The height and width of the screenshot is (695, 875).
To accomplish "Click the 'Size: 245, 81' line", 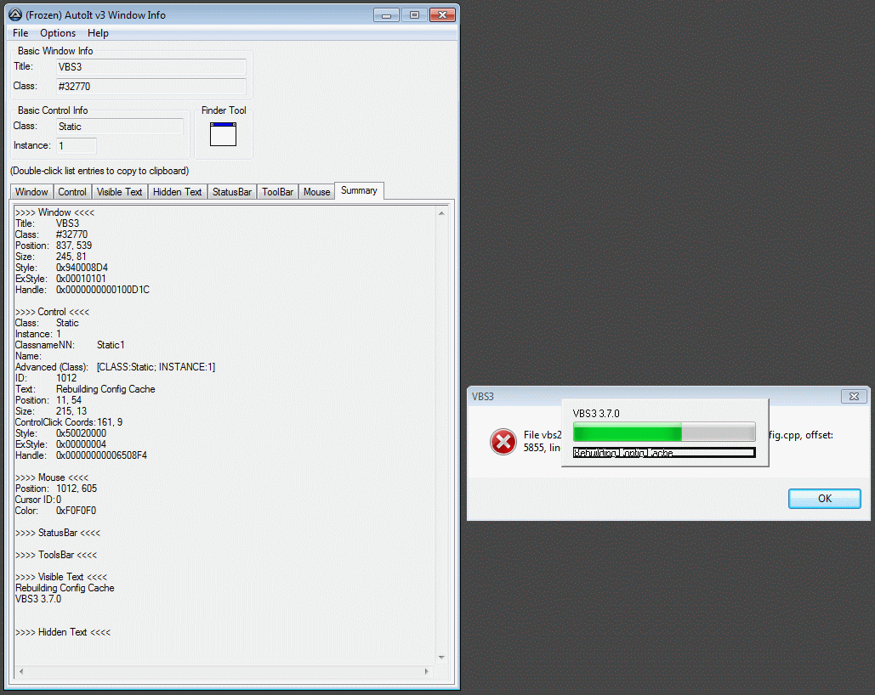I will click(x=51, y=257).
